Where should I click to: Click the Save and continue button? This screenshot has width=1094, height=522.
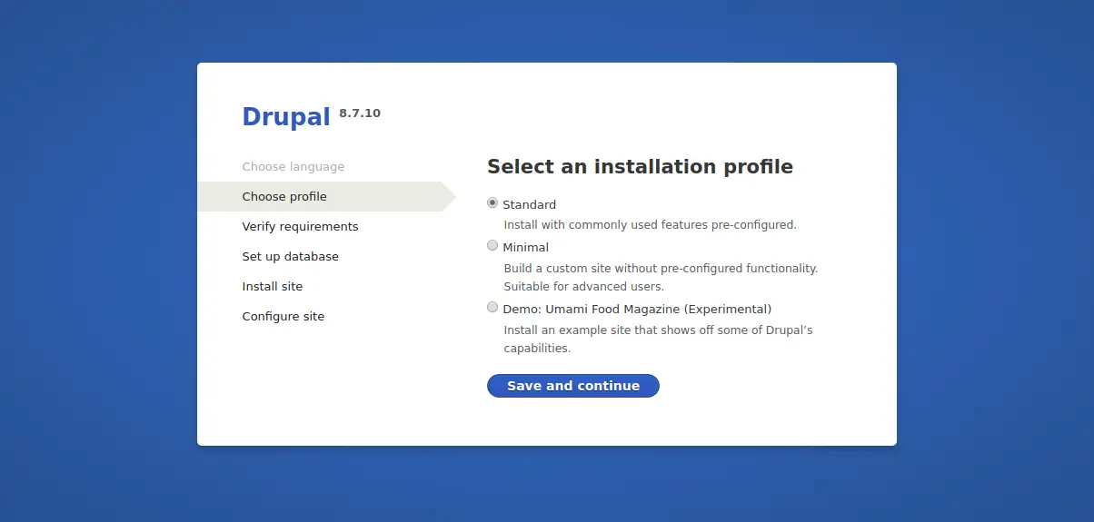pos(573,386)
